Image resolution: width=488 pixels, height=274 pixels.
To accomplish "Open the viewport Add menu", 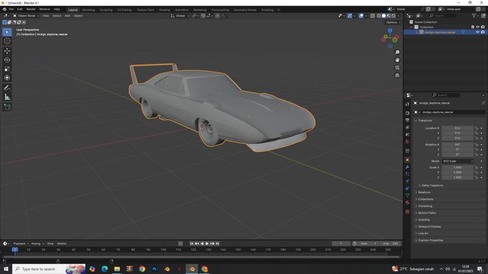I will pyautogui.click(x=67, y=16).
